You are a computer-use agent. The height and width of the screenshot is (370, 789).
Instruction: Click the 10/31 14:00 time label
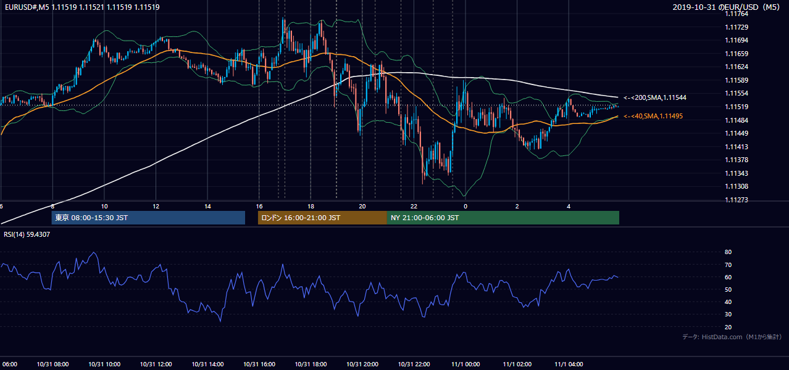(207, 364)
